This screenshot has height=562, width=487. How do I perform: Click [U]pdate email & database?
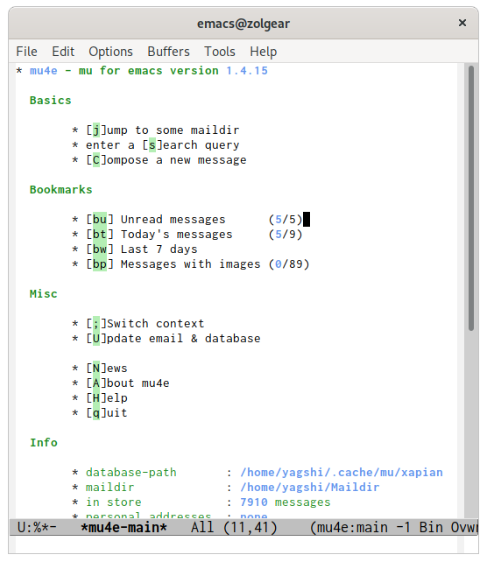[x=173, y=339]
